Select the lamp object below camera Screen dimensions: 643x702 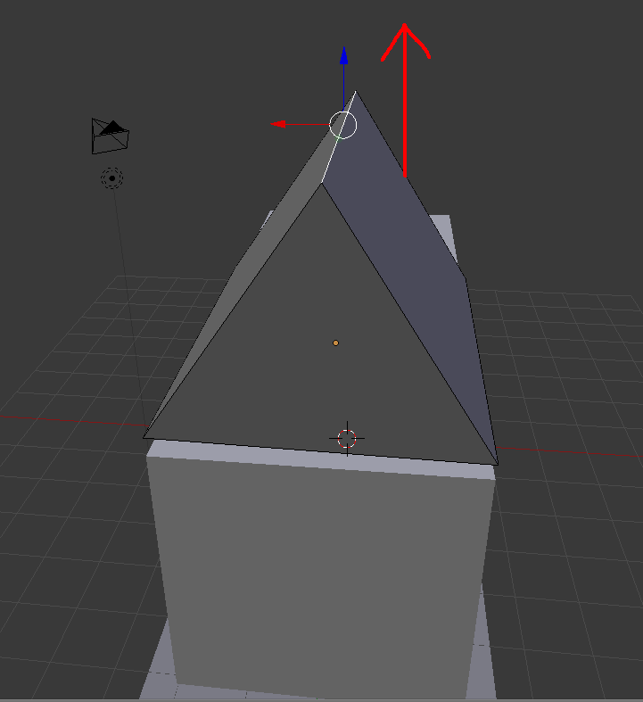111,178
